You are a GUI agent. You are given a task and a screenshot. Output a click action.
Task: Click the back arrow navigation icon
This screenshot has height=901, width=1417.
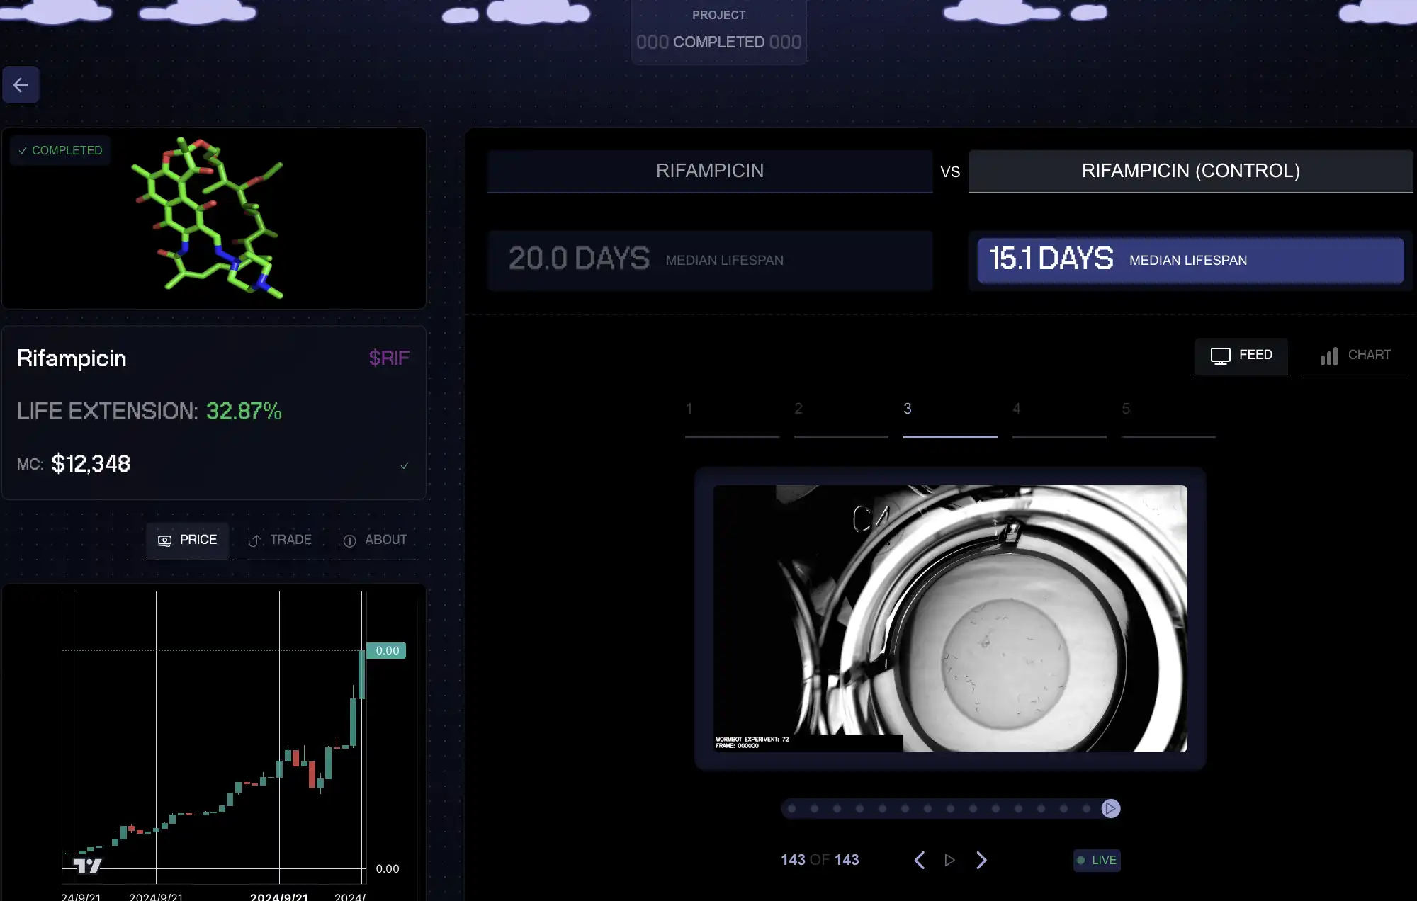point(22,84)
